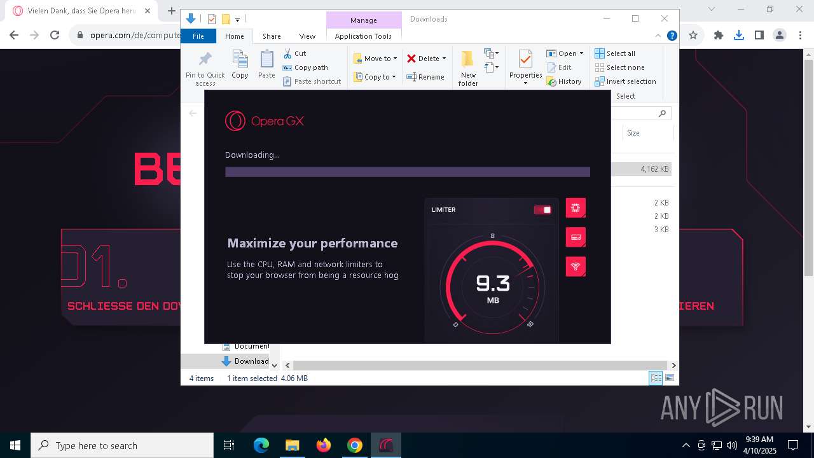814x458 pixels.
Task: Toggle the LIMITER switch in Opera GX installer
Action: 542,210
